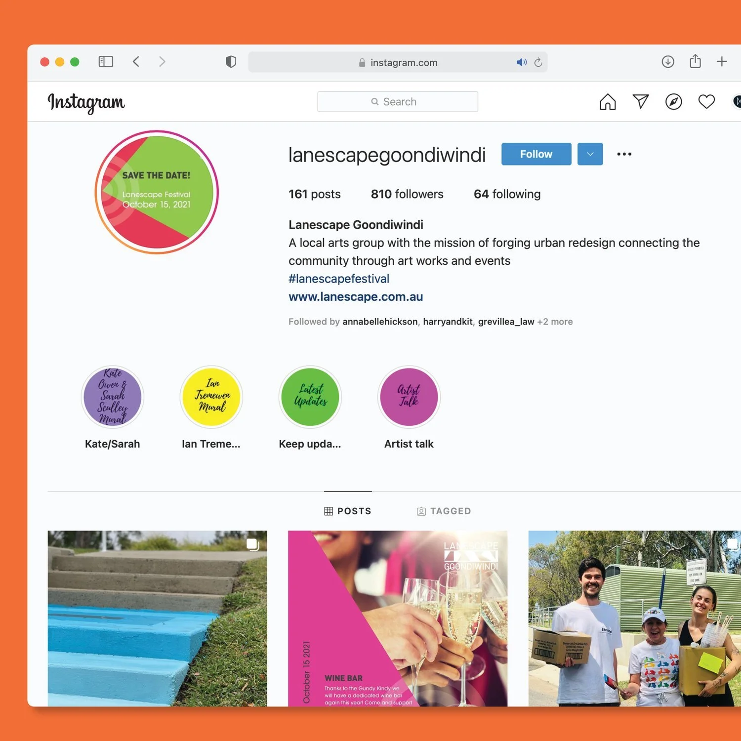Open annabellehickson profile link

pyautogui.click(x=380, y=322)
